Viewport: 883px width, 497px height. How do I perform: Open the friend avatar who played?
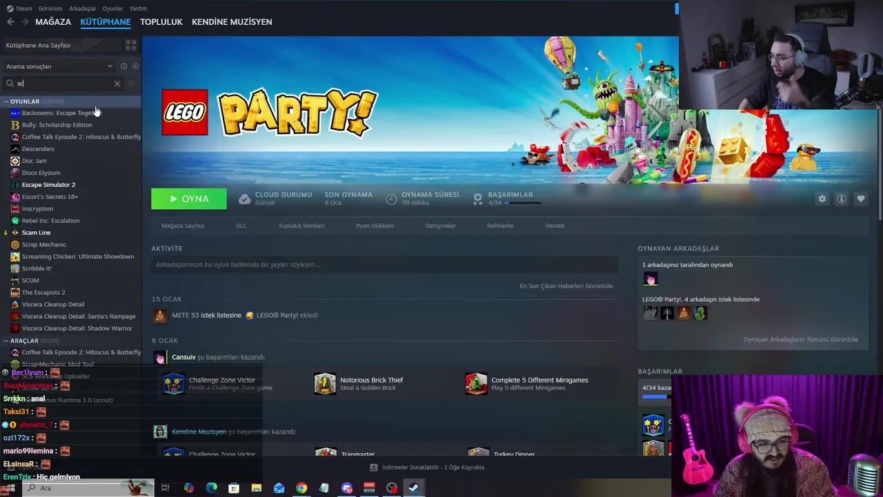coord(650,279)
